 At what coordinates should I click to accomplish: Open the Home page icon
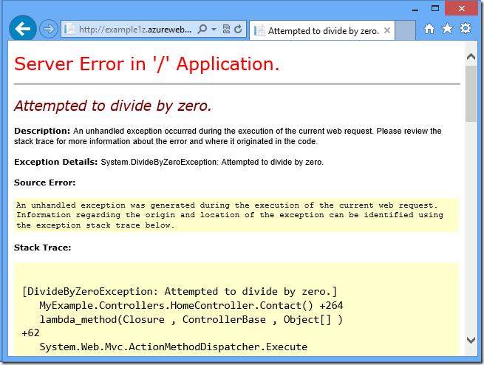(429, 29)
